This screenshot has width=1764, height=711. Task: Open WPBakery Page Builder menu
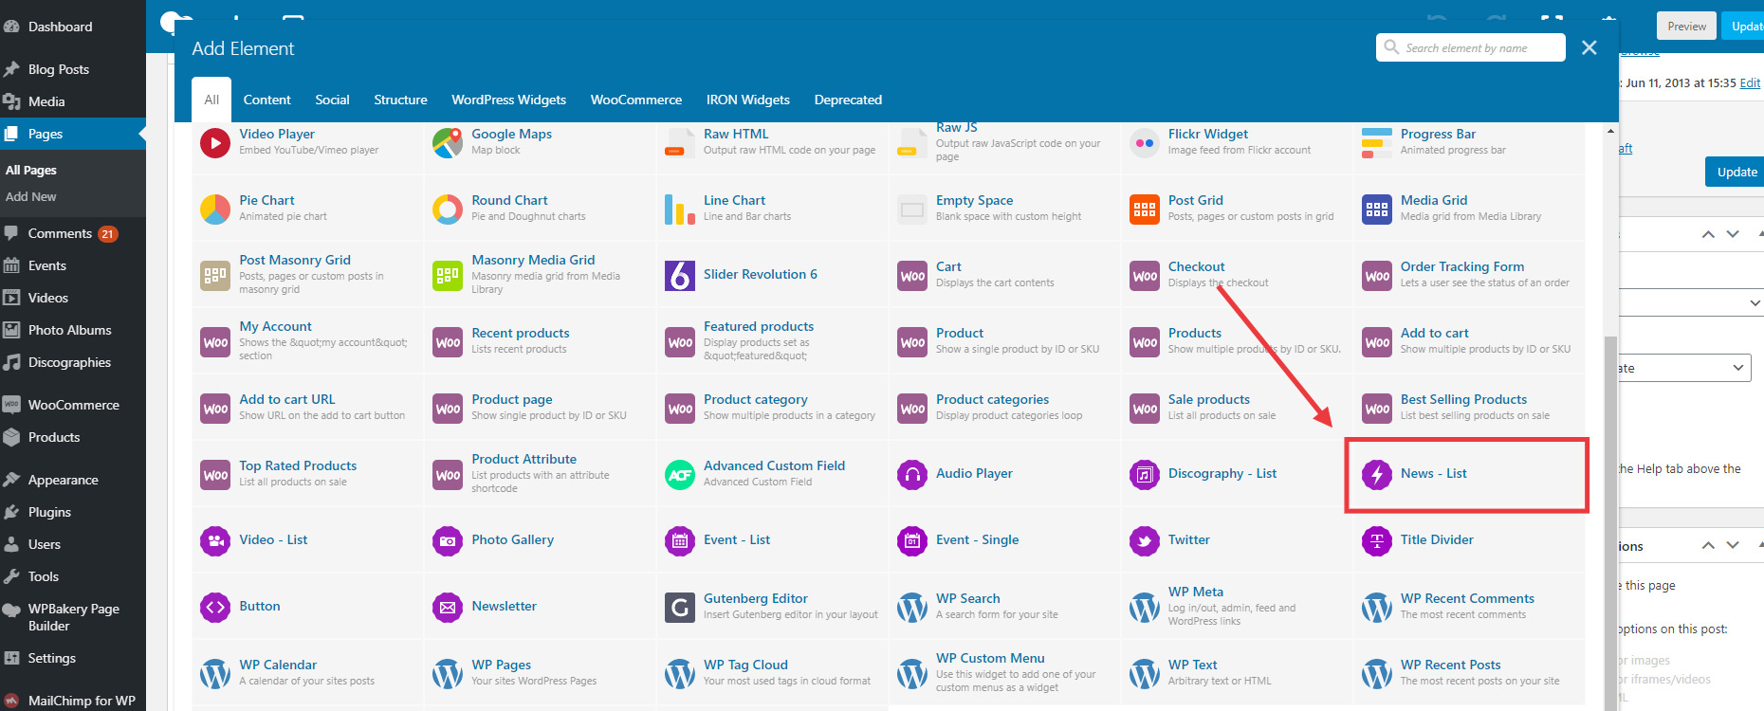tap(73, 617)
